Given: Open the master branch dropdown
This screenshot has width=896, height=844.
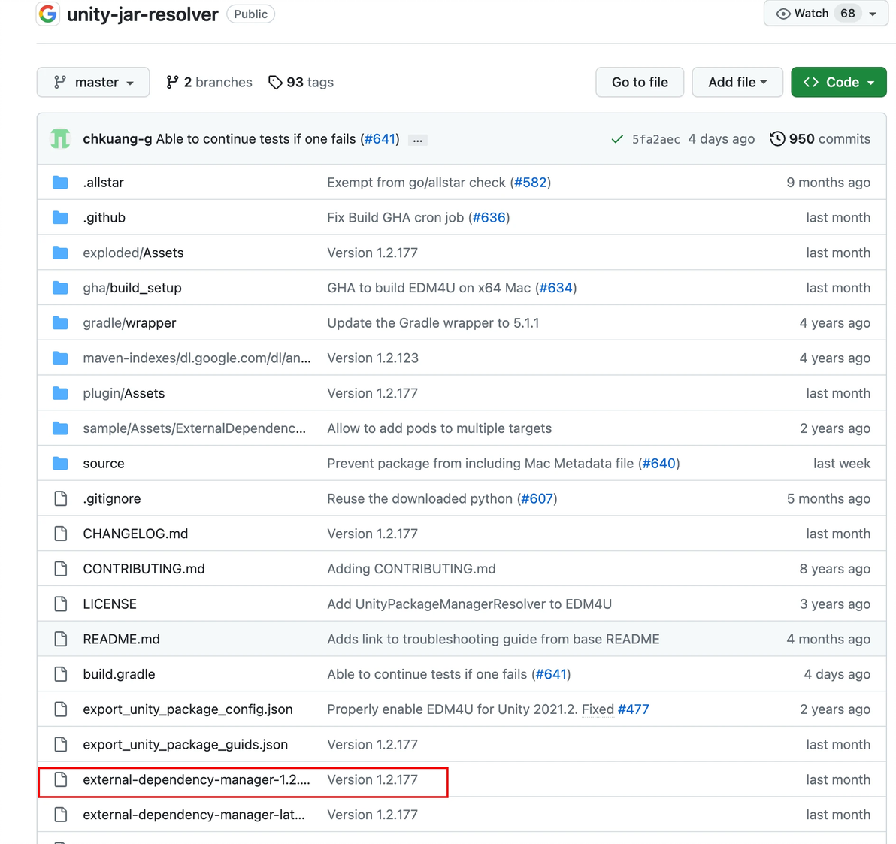Looking at the screenshot, I should [93, 83].
